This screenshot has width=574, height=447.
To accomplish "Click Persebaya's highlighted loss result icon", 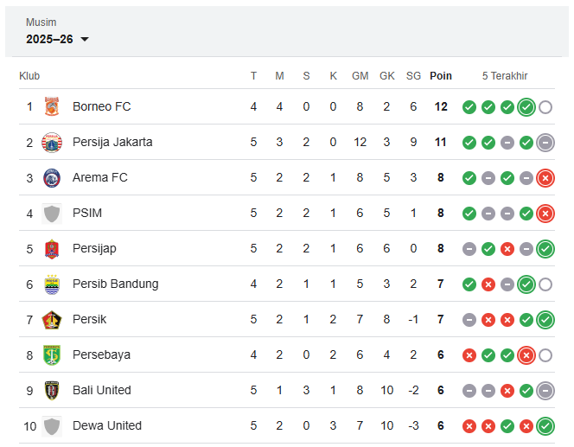I will pos(526,355).
